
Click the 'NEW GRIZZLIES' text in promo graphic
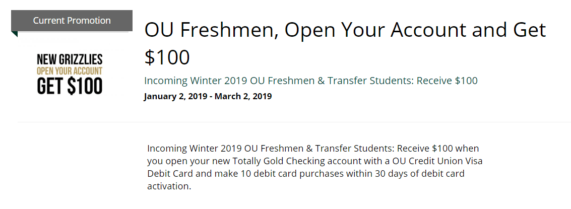pos(70,59)
